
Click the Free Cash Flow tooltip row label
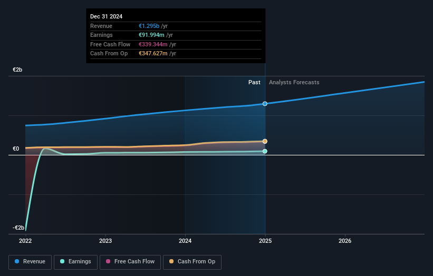point(110,44)
